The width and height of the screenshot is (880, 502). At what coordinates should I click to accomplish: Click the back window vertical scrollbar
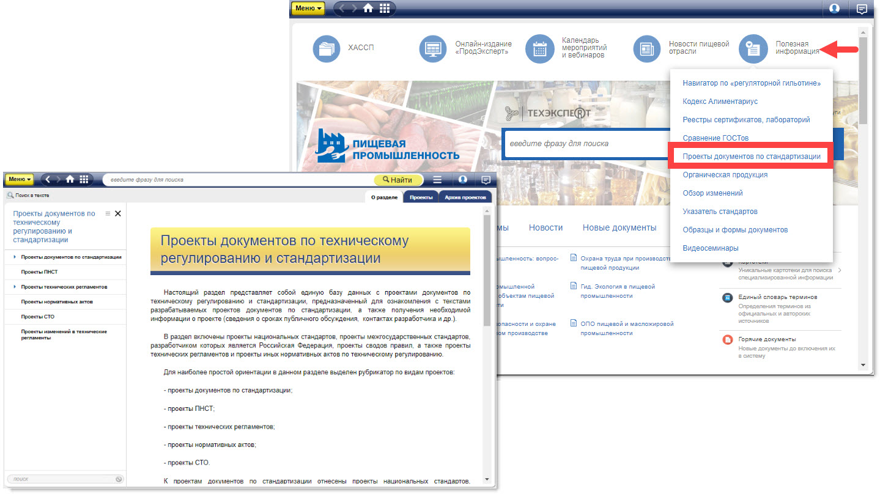pyautogui.click(x=862, y=79)
